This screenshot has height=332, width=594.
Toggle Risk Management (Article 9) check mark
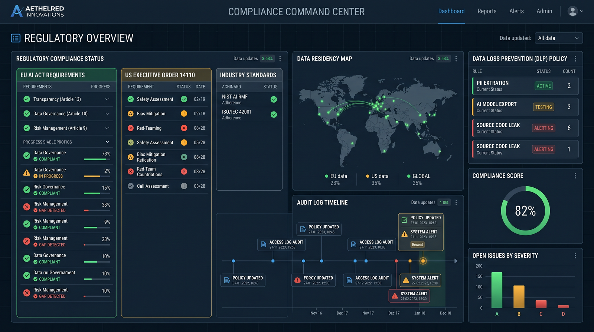(x=27, y=128)
